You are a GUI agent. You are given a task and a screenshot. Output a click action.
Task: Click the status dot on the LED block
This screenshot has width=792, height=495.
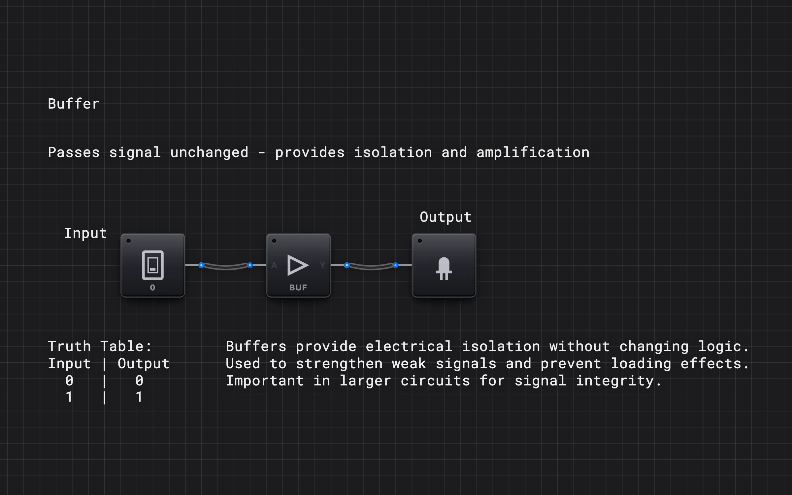[420, 241]
